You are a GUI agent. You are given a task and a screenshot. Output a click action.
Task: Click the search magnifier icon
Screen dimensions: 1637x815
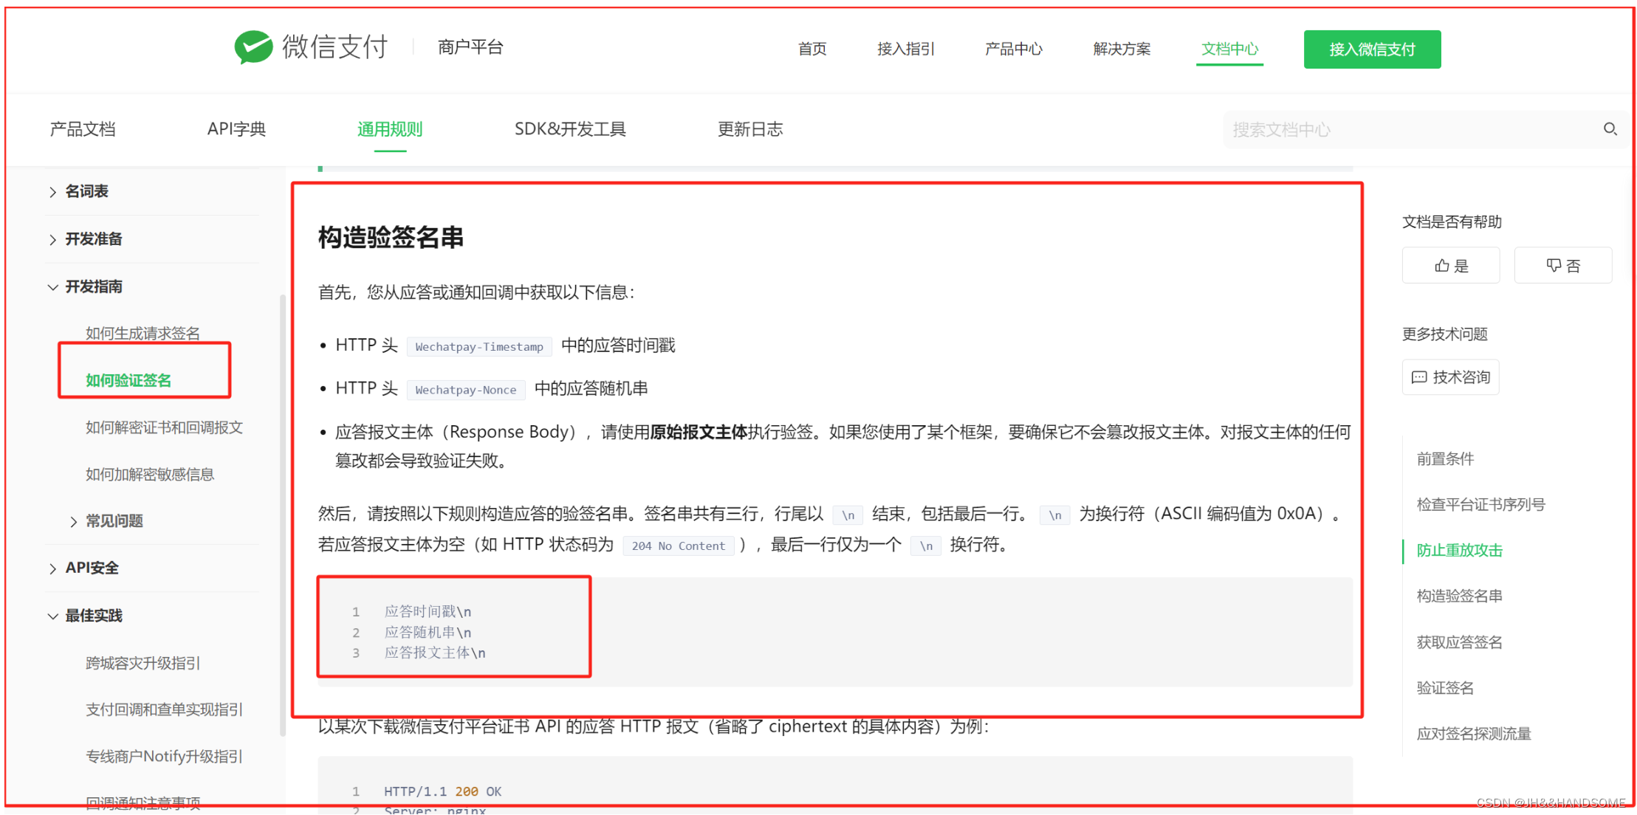[1610, 129]
